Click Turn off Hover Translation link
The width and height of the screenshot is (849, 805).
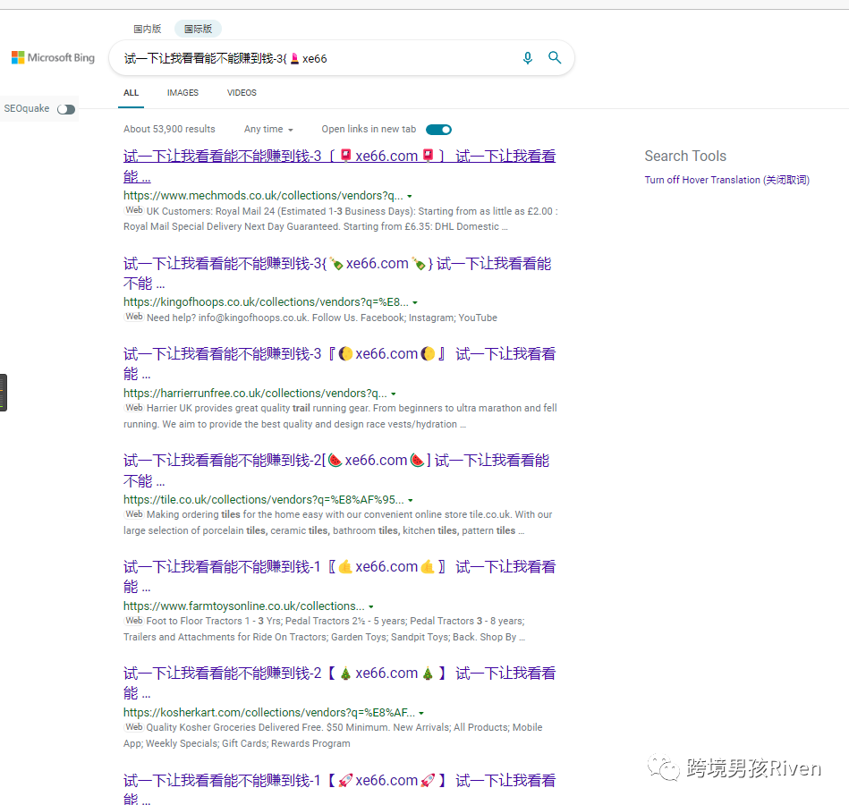point(726,180)
